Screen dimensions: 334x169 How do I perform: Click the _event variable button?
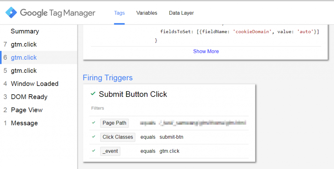click(110, 151)
